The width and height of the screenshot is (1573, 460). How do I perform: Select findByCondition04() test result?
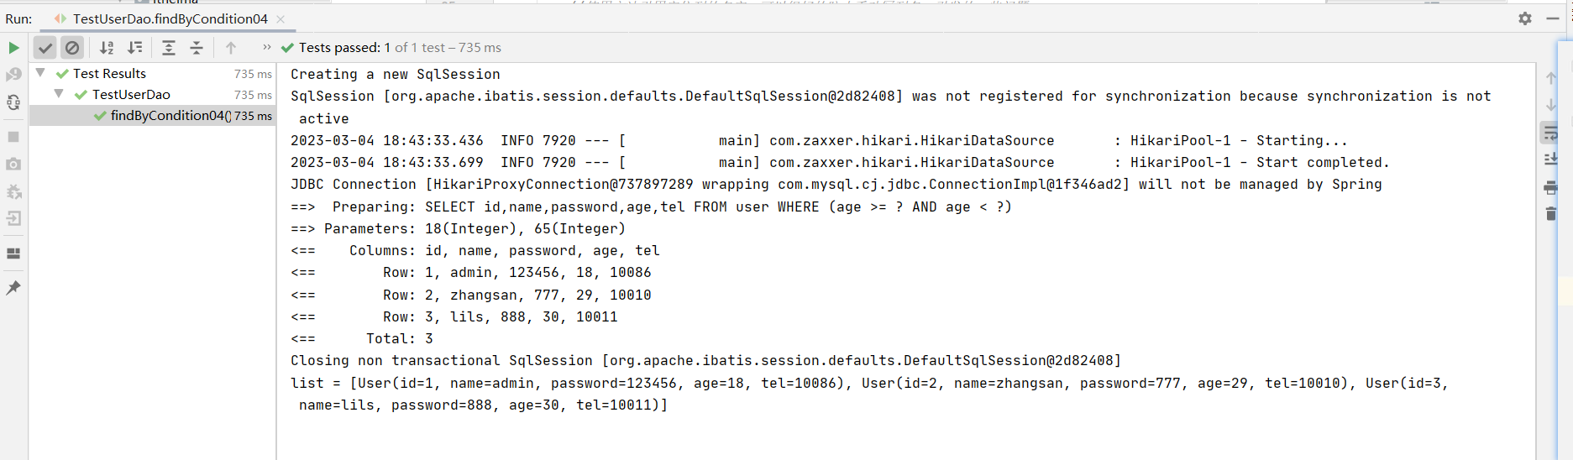(170, 116)
